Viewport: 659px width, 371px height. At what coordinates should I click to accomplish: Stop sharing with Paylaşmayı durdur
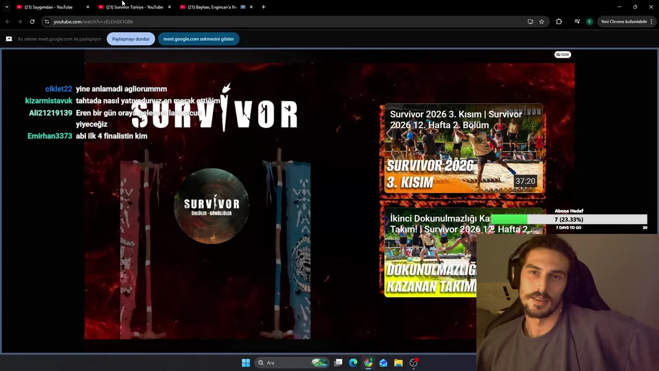point(131,39)
